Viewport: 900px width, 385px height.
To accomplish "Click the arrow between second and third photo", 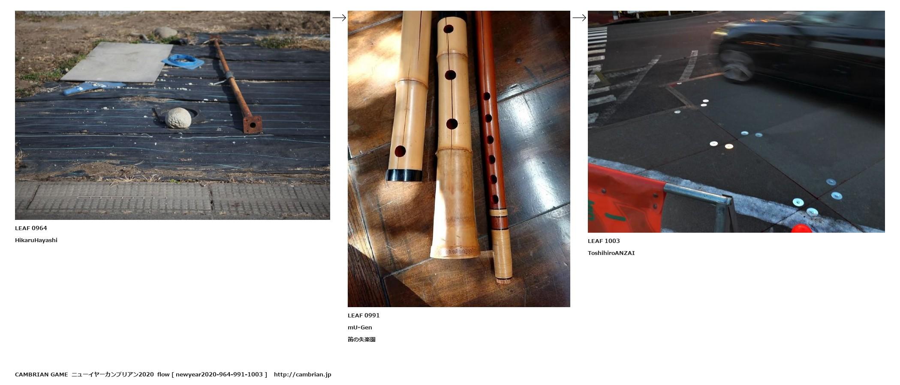I will (579, 18).
